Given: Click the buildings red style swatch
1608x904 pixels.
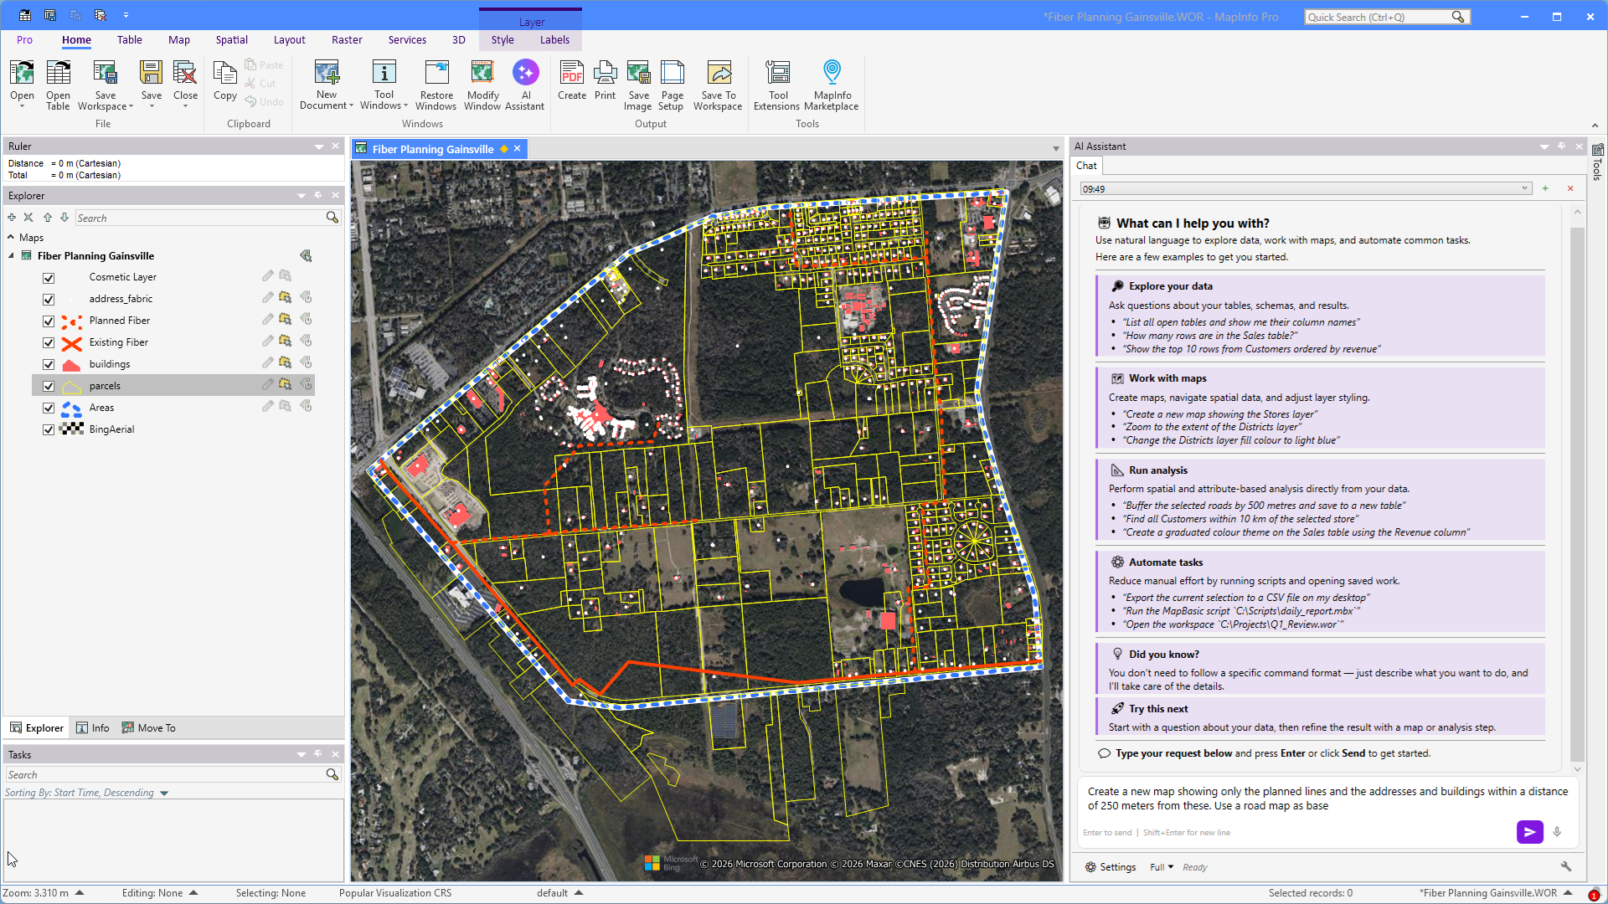Looking at the screenshot, I should (72, 364).
